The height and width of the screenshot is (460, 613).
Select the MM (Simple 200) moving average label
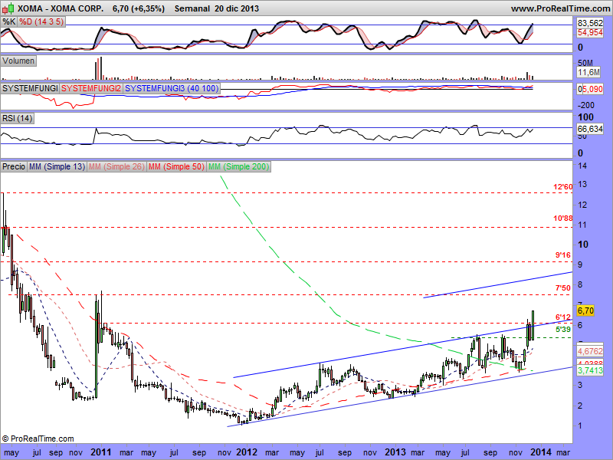click(x=238, y=166)
